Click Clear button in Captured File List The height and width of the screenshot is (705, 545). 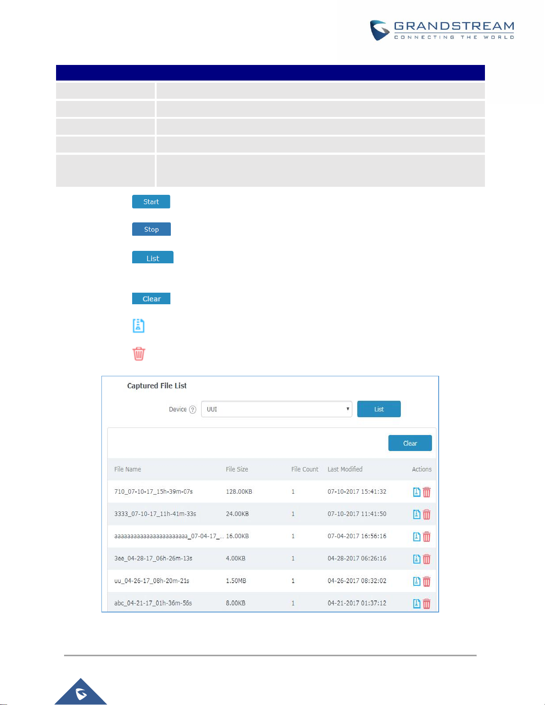(x=410, y=443)
